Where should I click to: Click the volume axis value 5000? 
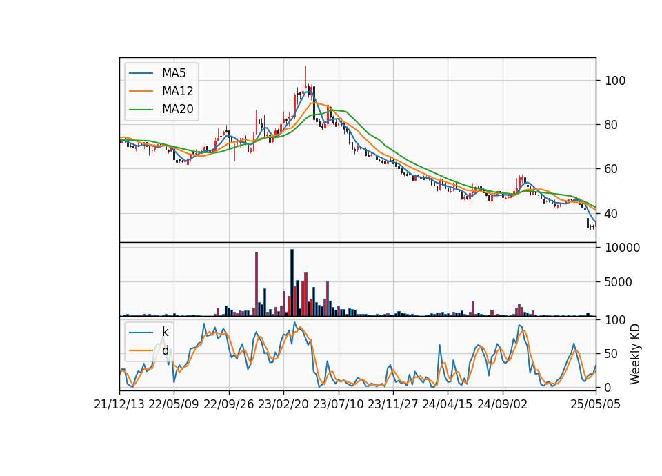point(619,282)
